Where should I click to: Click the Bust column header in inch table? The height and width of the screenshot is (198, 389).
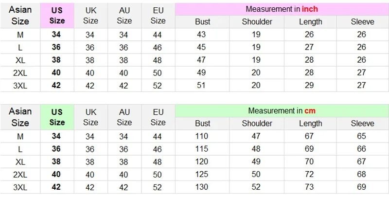[x=202, y=22]
